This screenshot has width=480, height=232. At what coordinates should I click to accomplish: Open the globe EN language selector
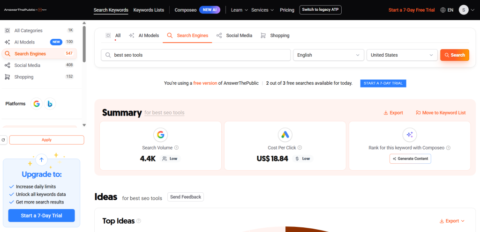click(x=447, y=10)
